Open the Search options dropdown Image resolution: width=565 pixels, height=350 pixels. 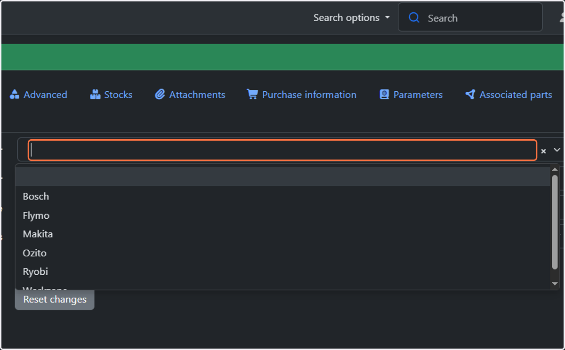(351, 18)
